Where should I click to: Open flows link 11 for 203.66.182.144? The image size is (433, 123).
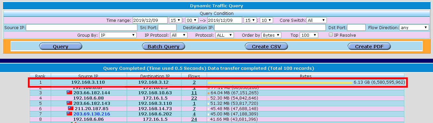click(x=194, y=93)
